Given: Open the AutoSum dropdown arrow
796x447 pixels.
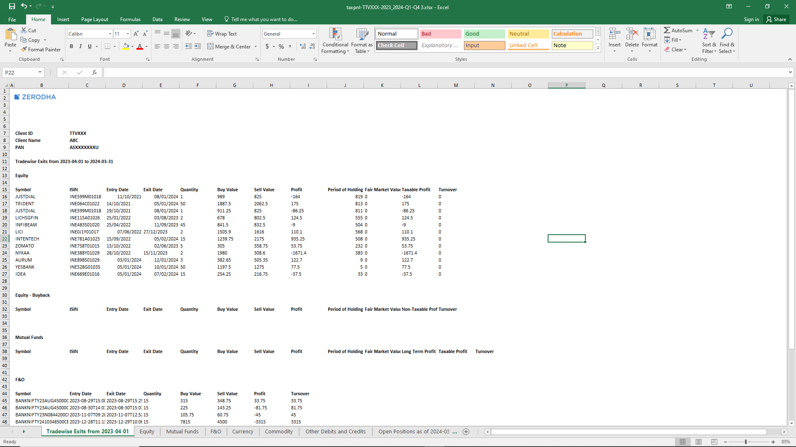Looking at the screenshot, I should coord(697,30).
